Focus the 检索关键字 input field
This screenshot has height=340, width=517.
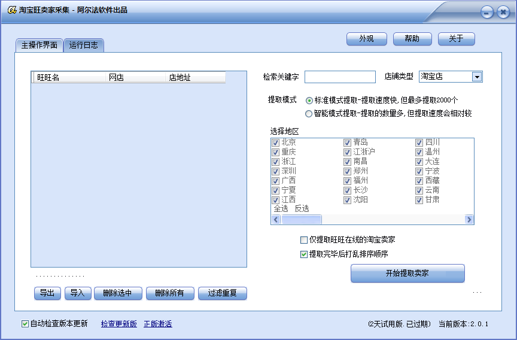coord(340,77)
